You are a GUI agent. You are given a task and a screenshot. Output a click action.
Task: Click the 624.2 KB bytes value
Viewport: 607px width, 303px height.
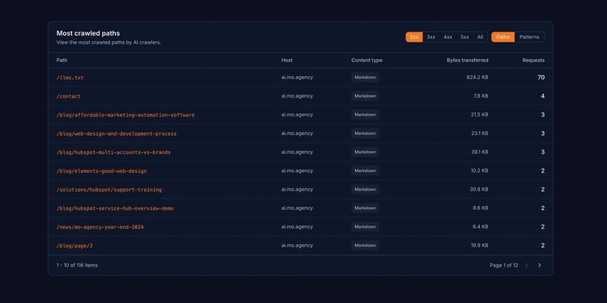click(478, 78)
